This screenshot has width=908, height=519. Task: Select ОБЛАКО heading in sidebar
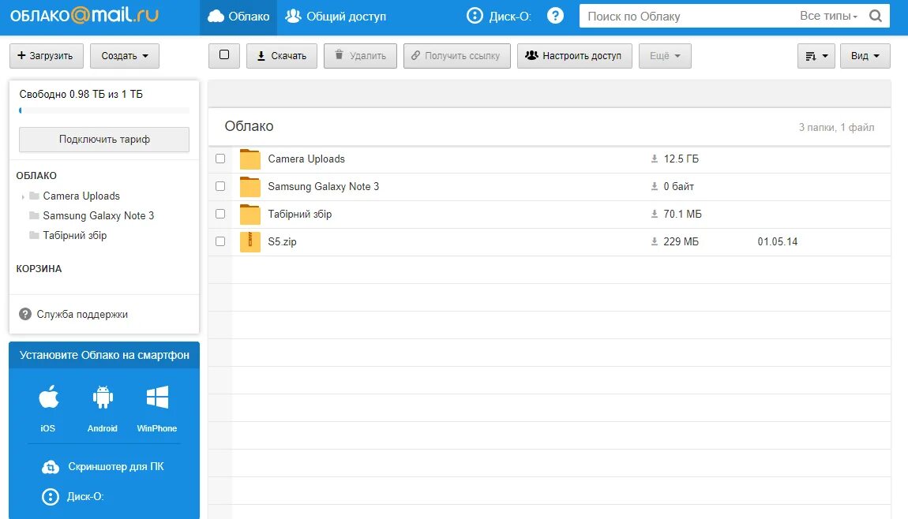coord(36,175)
